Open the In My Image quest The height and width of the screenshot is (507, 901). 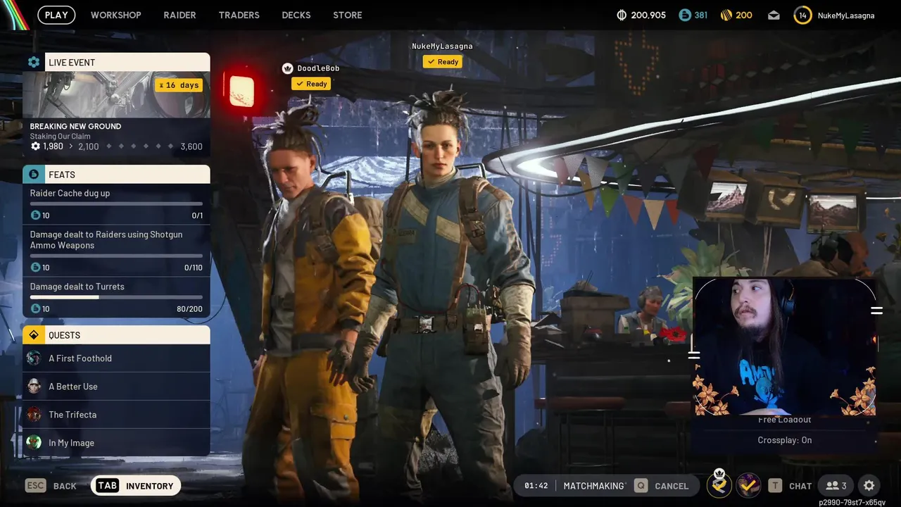pyautogui.click(x=116, y=443)
